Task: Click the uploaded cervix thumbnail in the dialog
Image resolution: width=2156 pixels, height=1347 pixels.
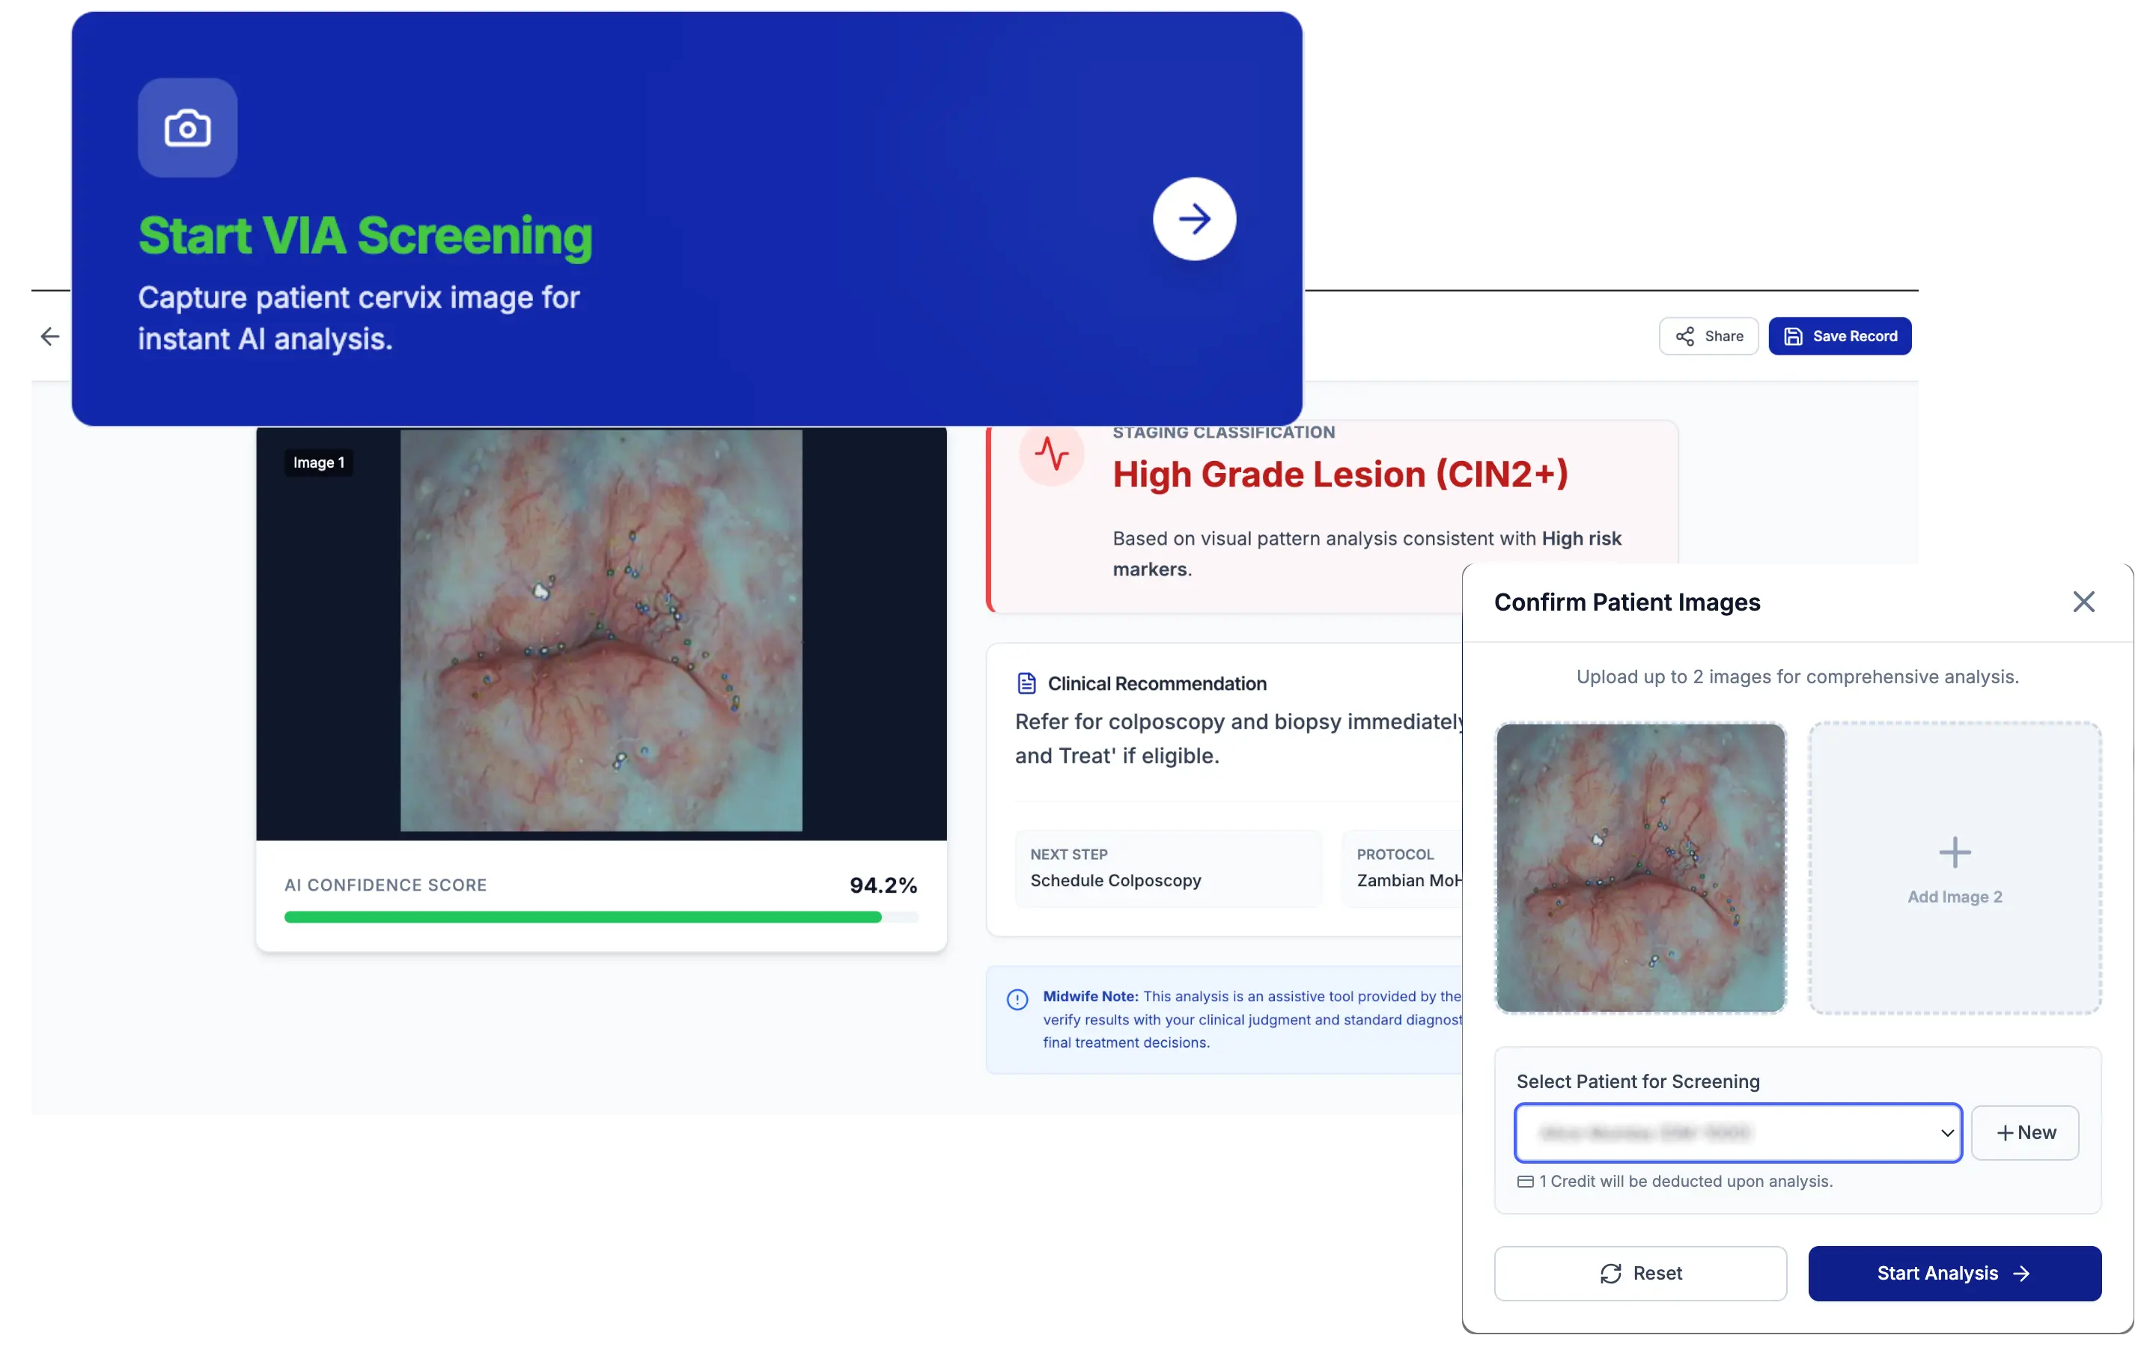Action: pyautogui.click(x=1640, y=867)
